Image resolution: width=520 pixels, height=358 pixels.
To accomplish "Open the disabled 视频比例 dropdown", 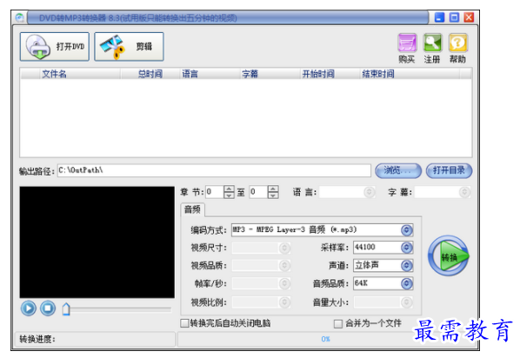I will (284, 302).
